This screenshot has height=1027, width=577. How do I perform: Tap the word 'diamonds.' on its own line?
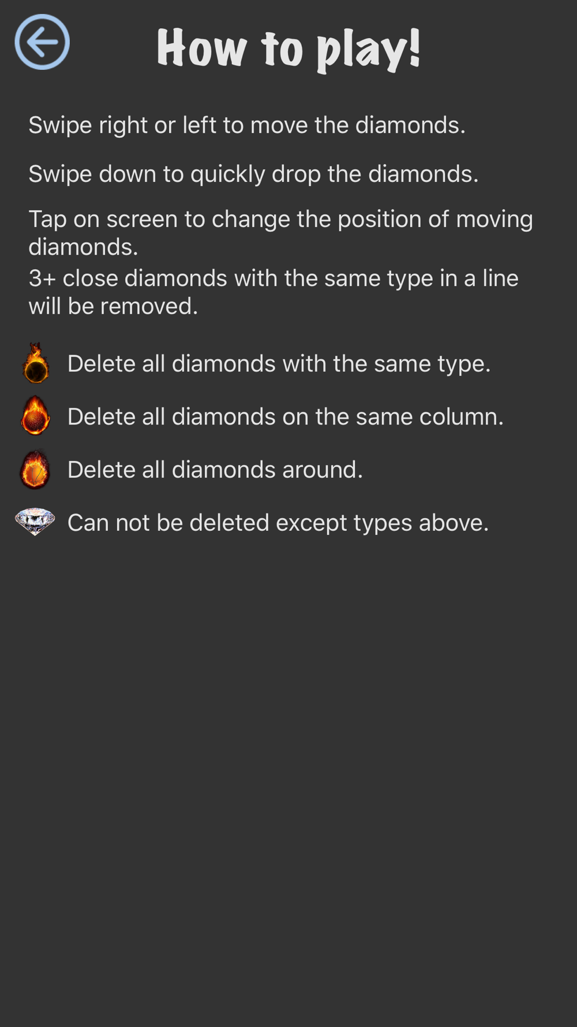click(x=84, y=247)
